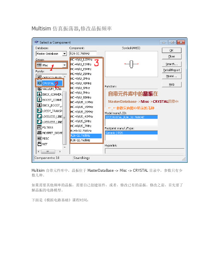Click the Family list vertical scrollbar thumb
This screenshot has height=278, width=215.
65,118
